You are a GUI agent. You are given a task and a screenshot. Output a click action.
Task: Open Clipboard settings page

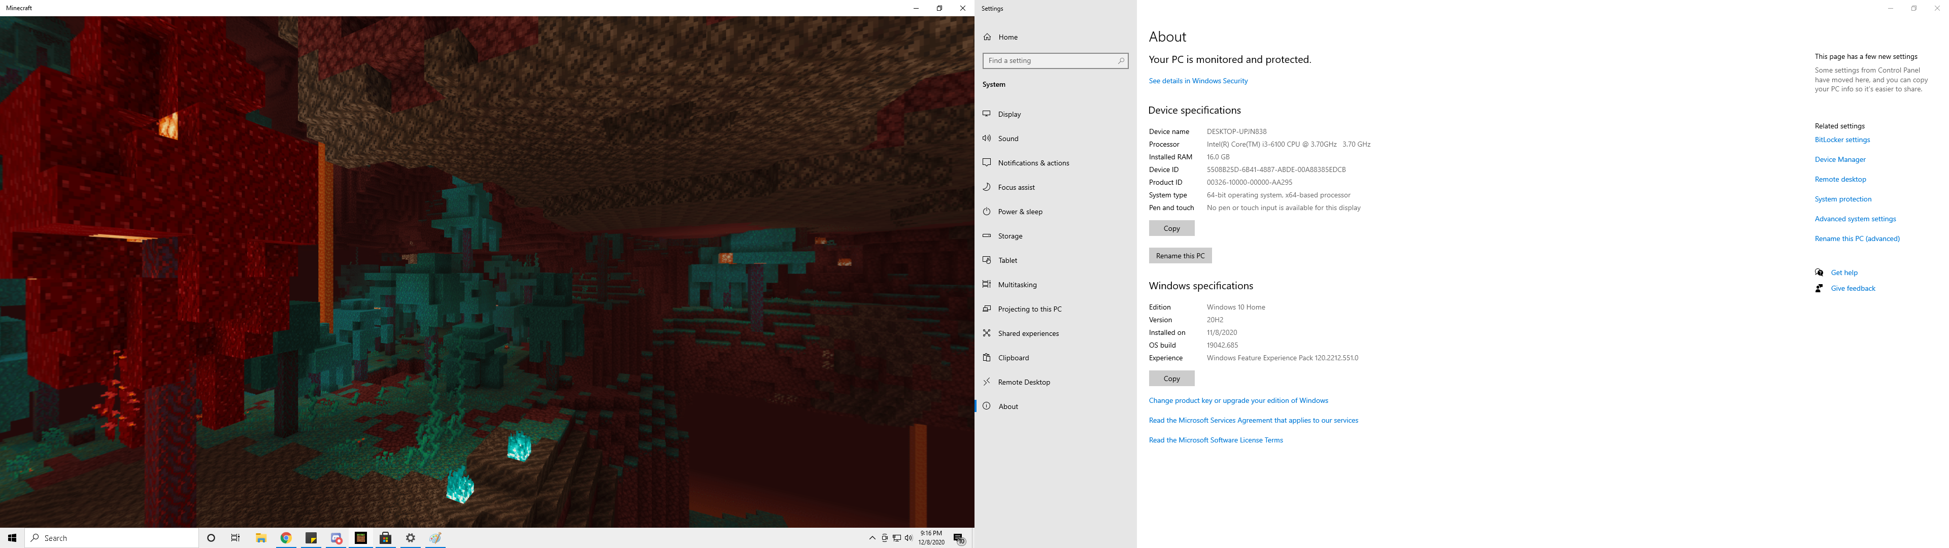pos(1013,358)
